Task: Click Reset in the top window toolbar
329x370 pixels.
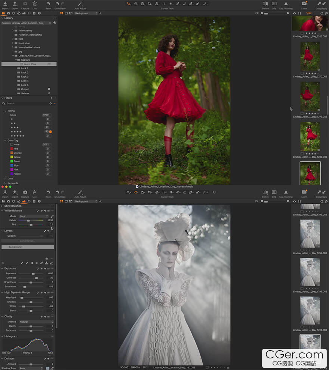Action: (x=48, y=5)
